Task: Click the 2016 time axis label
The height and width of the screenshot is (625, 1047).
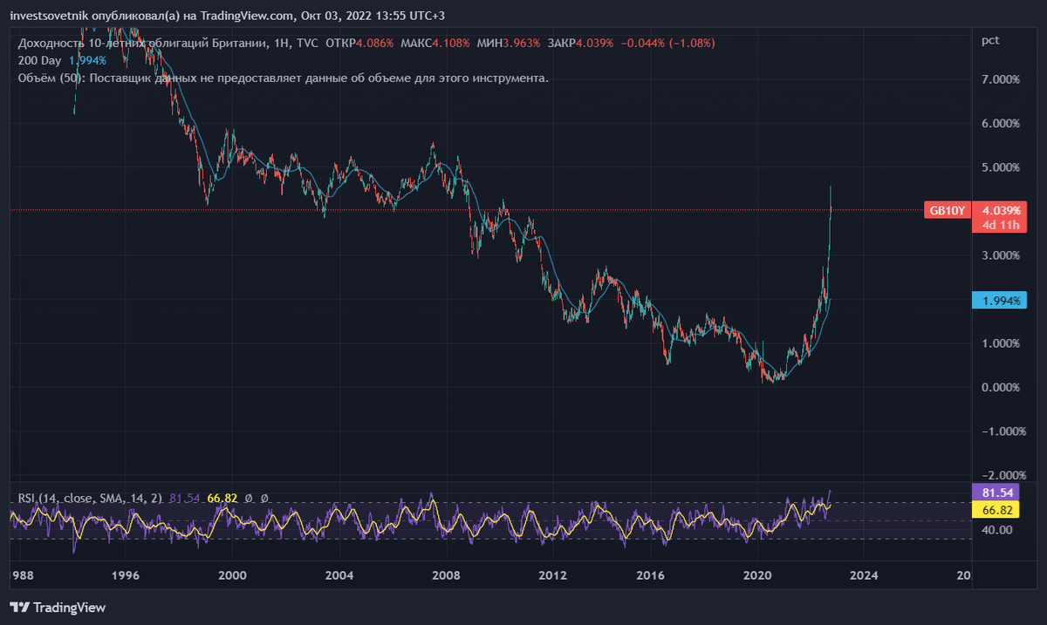Action: [651, 575]
